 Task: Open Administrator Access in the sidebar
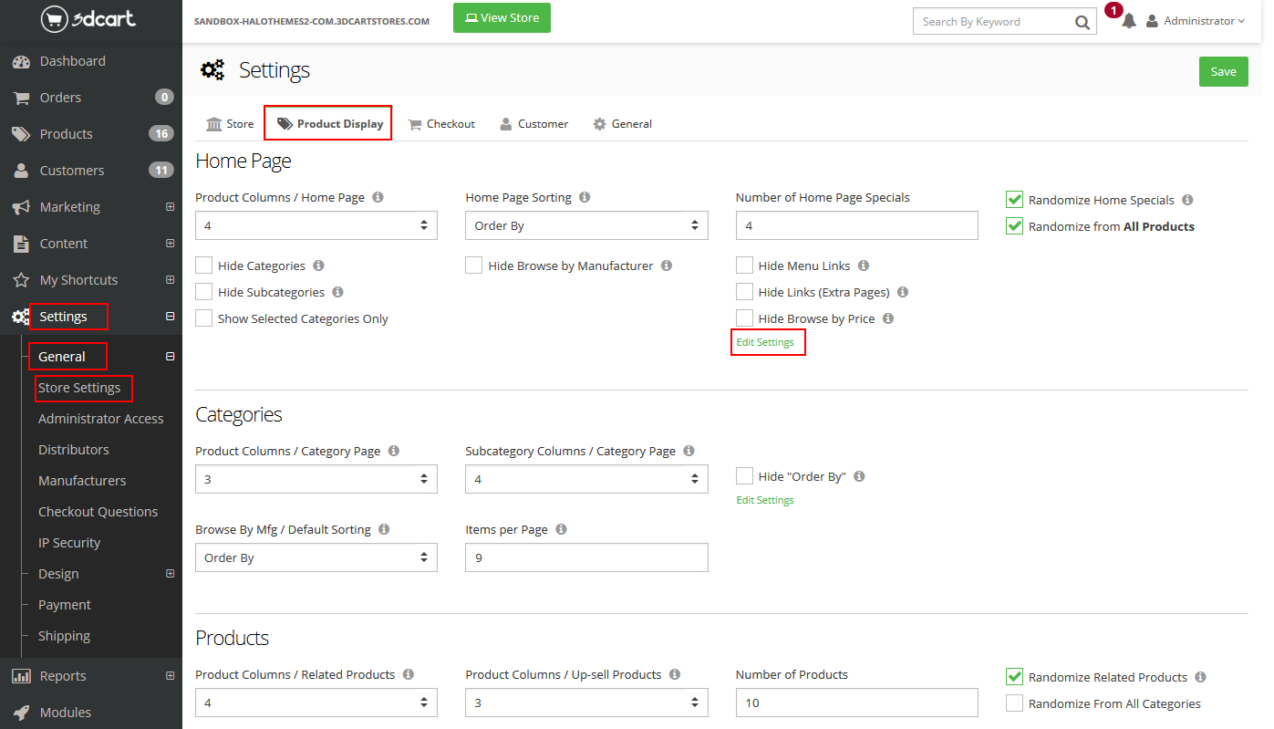coord(100,419)
